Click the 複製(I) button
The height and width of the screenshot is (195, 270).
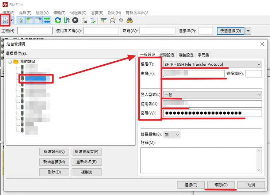86,172
